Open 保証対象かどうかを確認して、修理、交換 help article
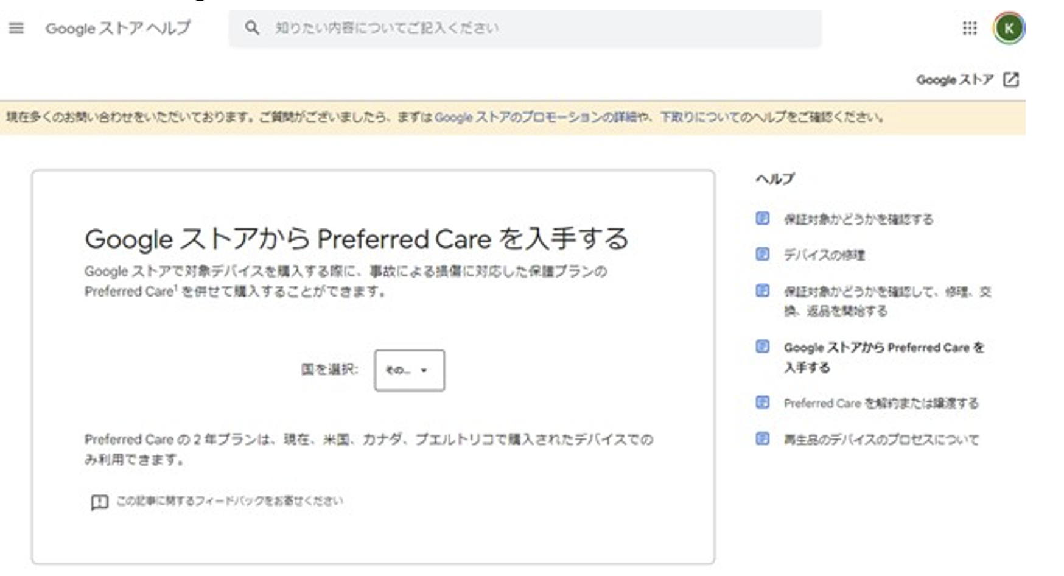 pos(887,301)
